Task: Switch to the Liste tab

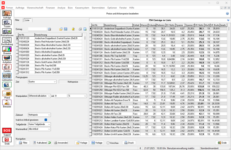Action: [x=27, y=20]
